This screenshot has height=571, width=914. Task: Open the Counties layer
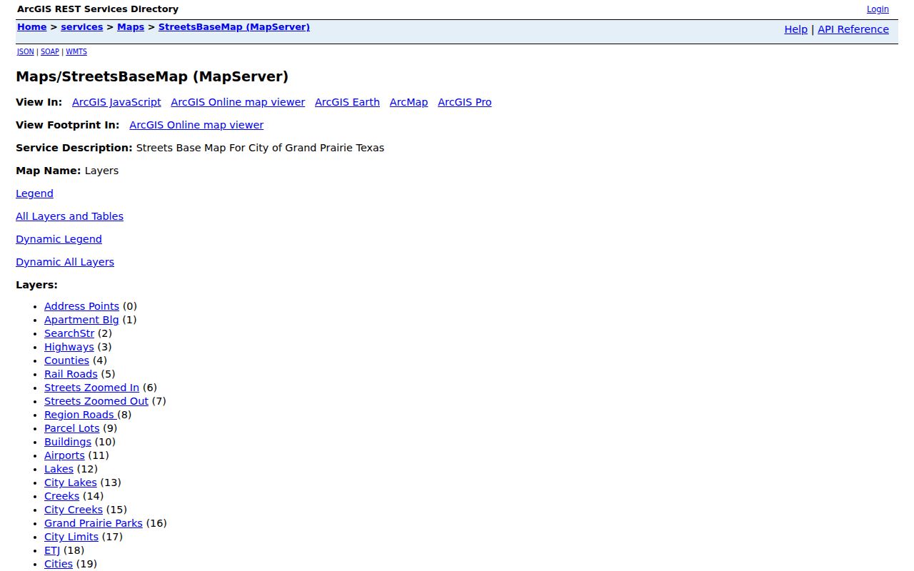coord(66,360)
